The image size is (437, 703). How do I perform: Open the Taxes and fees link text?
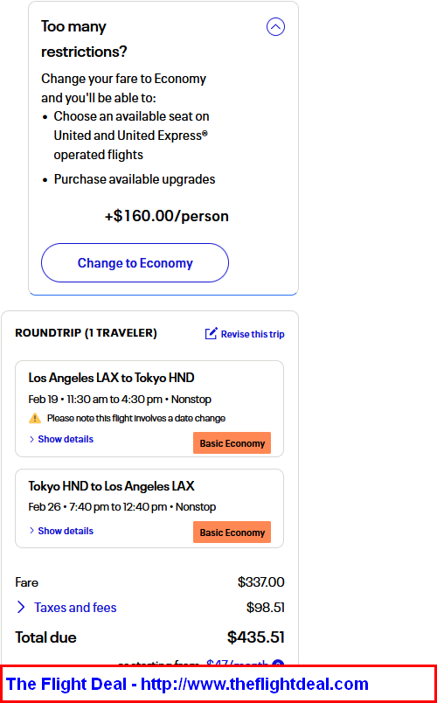tap(75, 608)
